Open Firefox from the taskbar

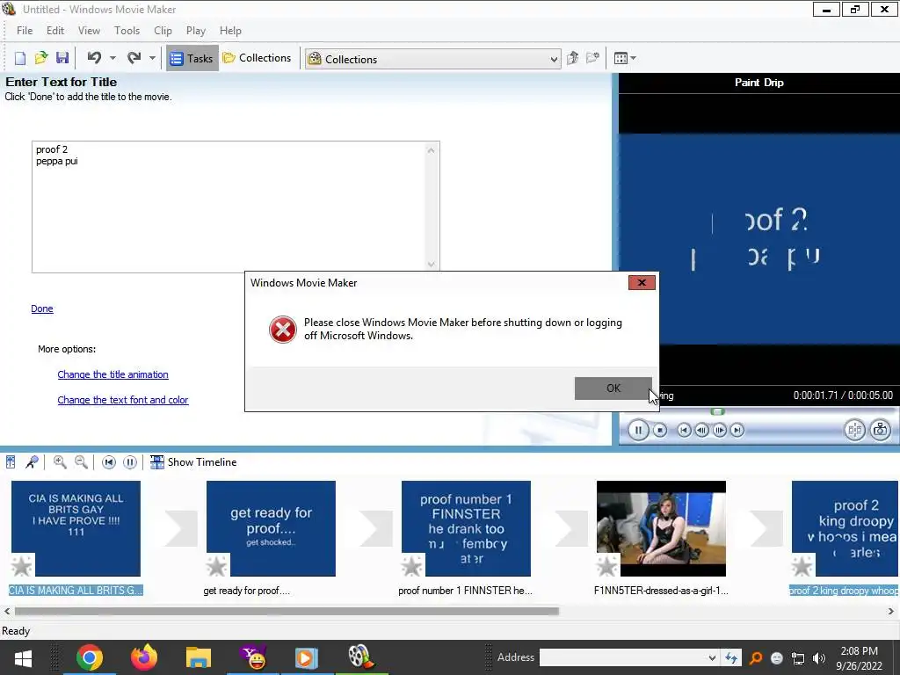coord(143,657)
